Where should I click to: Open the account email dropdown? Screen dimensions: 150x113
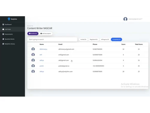(x=135, y=19)
